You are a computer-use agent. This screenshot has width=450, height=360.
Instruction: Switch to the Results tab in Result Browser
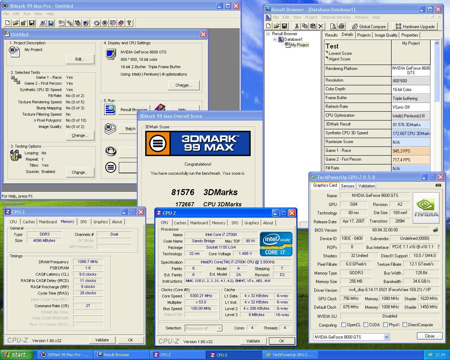point(331,35)
